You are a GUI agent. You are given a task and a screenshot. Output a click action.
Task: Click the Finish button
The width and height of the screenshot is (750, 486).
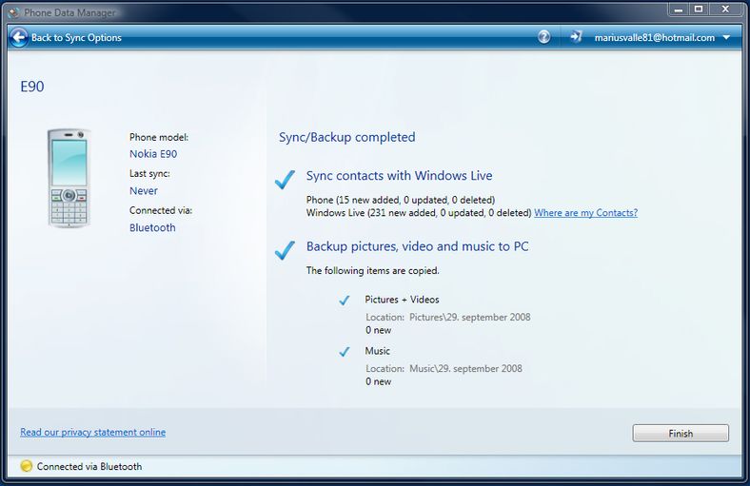coord(681,433)
